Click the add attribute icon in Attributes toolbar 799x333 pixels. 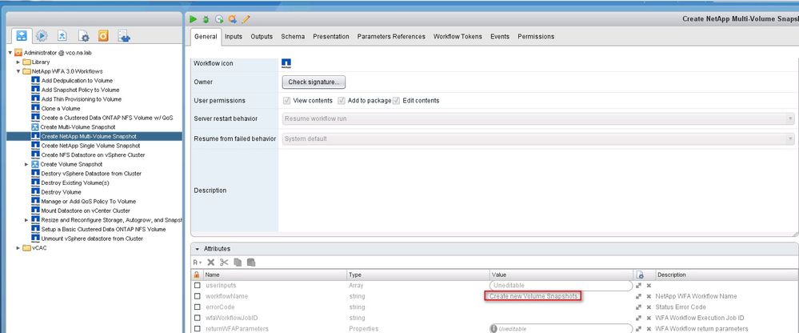[198, 262]
